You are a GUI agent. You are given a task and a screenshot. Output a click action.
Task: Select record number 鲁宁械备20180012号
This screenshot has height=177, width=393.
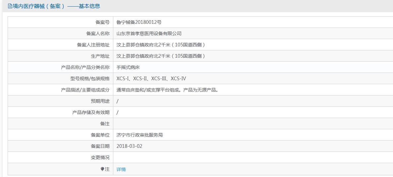pos(139,22)
